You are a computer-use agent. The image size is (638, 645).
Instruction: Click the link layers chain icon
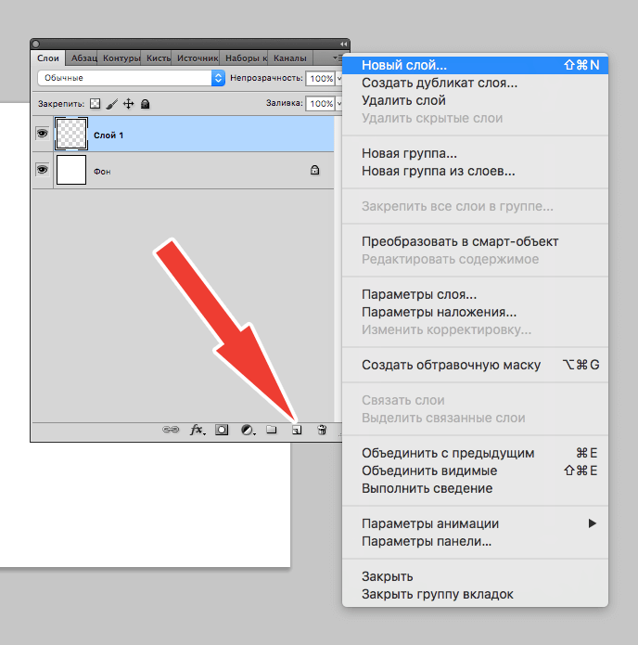coord(171,431)
